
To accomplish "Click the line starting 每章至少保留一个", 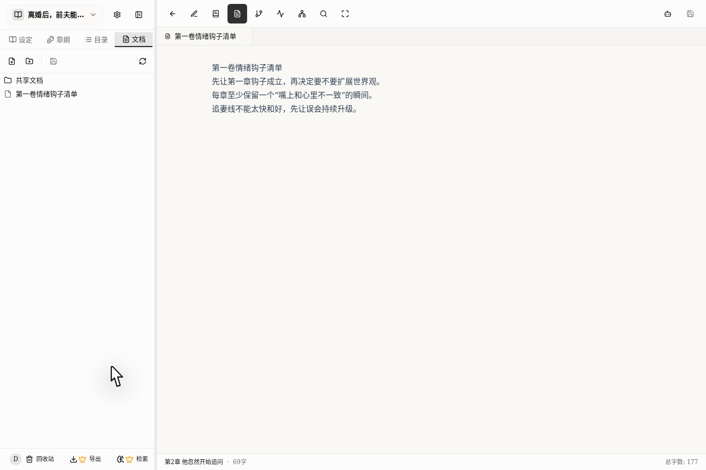I will pyautogui.click(x=294, y=95).
